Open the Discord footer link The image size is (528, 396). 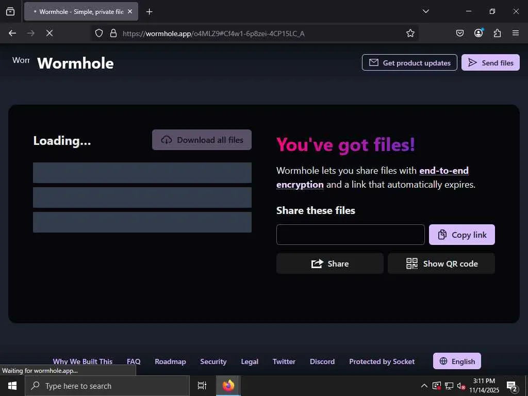pos(322,361)
